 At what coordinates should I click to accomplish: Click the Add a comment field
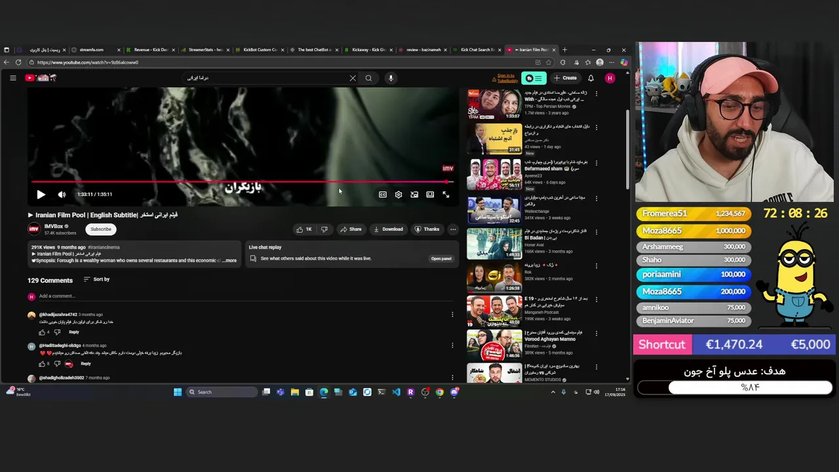point(246,296)
